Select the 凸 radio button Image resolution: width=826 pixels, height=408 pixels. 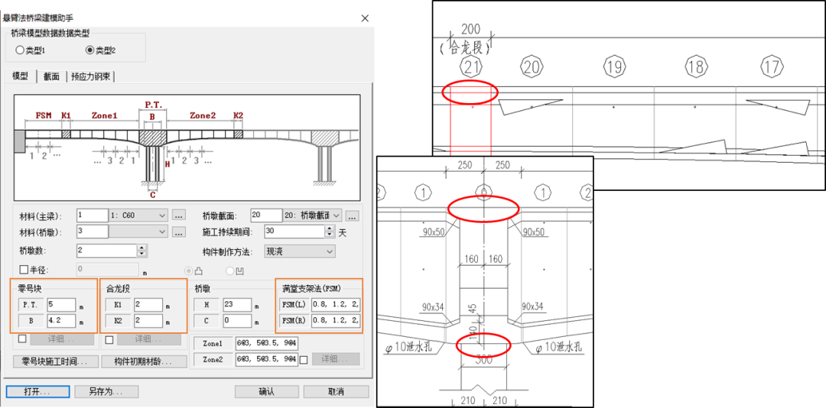click(189, 270)
